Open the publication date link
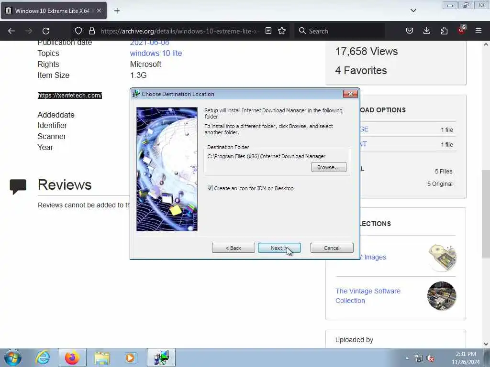This screenshot has width=490, height=367. [x=149, y=43]
